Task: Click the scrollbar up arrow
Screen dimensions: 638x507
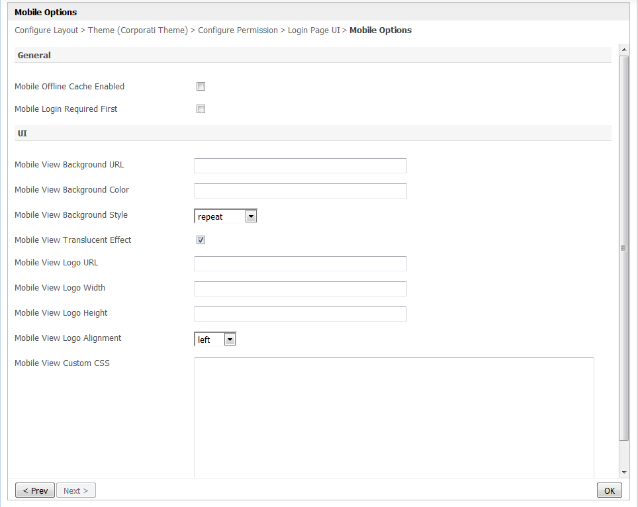Action: 623,50
